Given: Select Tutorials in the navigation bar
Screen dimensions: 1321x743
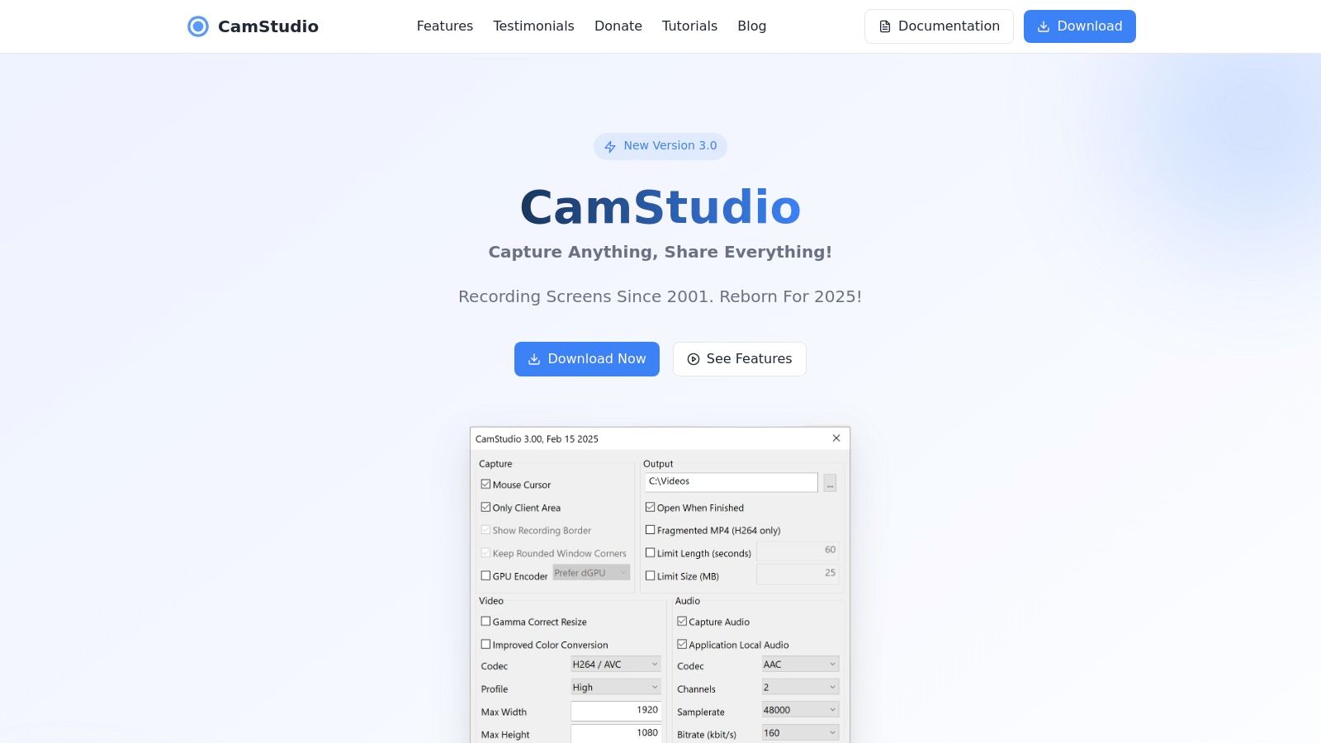Looking at the screenshot, I should point(689,26).
